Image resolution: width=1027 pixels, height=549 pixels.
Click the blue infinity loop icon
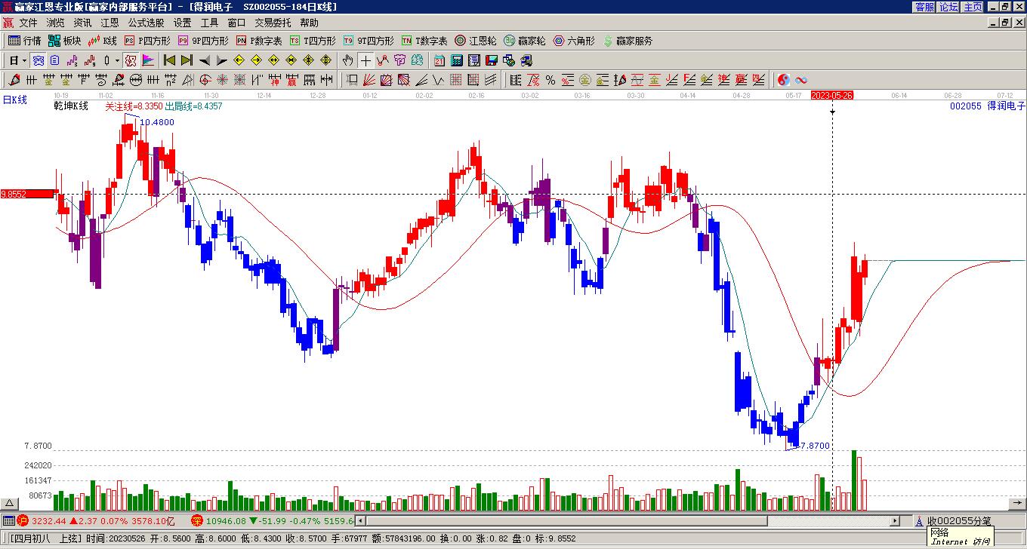click(801, 80)
